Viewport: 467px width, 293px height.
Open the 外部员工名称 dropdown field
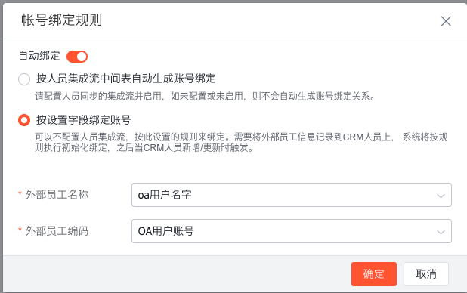292,195
